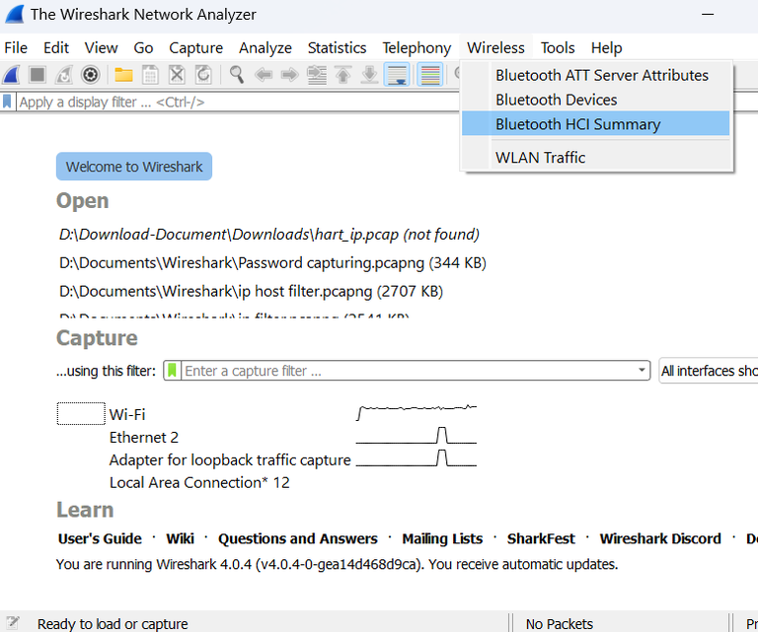Open the User's Guide link
This screenshot has height=632, width=758.
click(100, 538)
